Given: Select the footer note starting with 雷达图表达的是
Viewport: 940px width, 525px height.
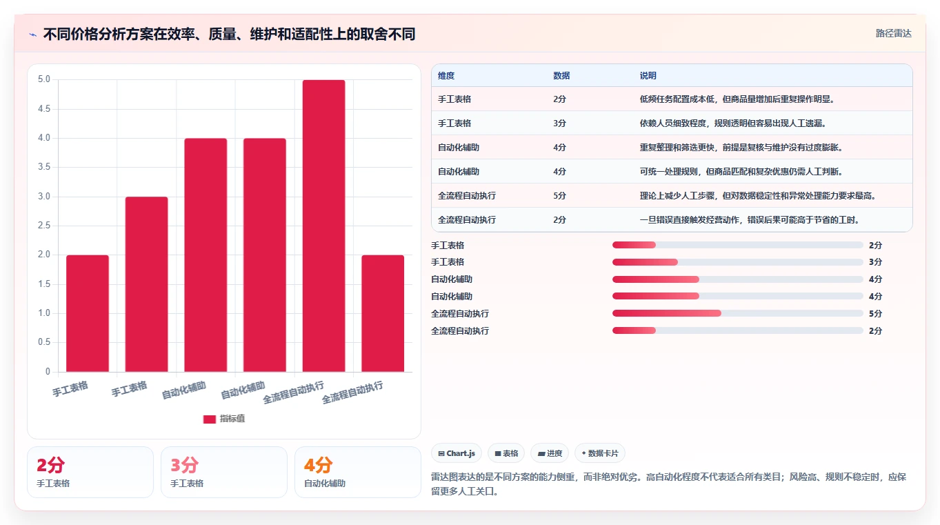Looking at the screenshot, I should (669, 484).
